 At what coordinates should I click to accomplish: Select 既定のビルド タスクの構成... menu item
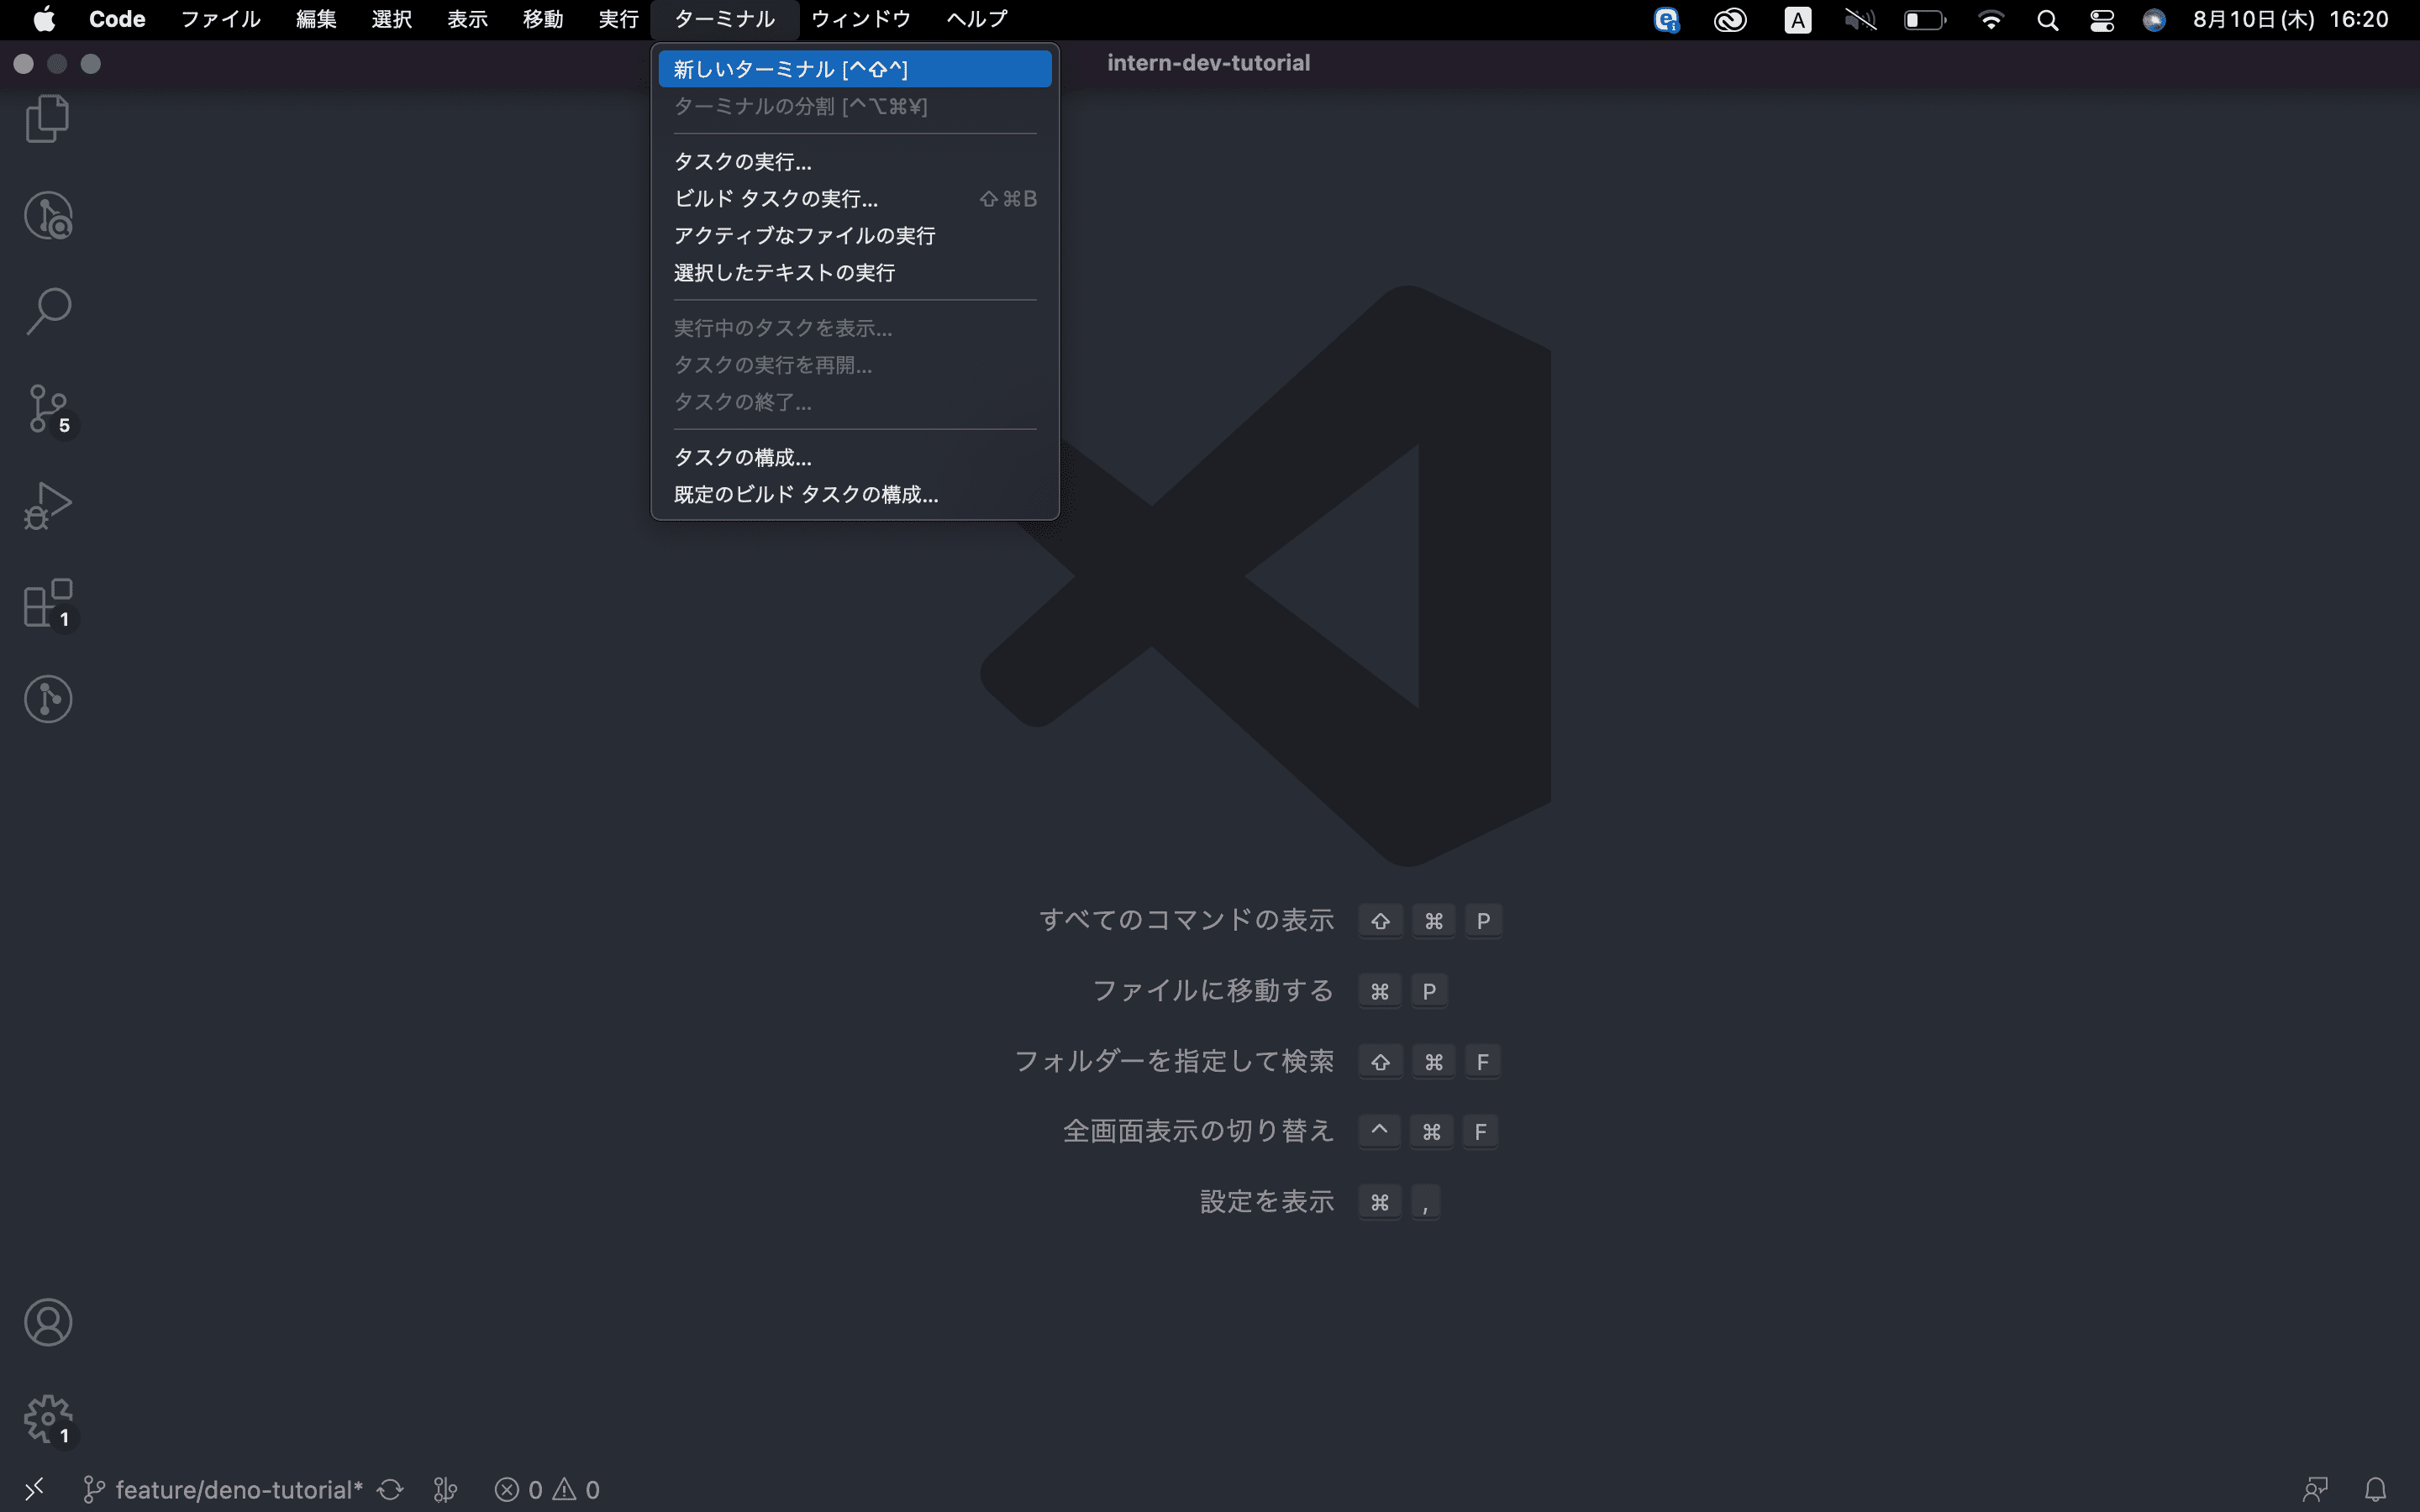855,494
